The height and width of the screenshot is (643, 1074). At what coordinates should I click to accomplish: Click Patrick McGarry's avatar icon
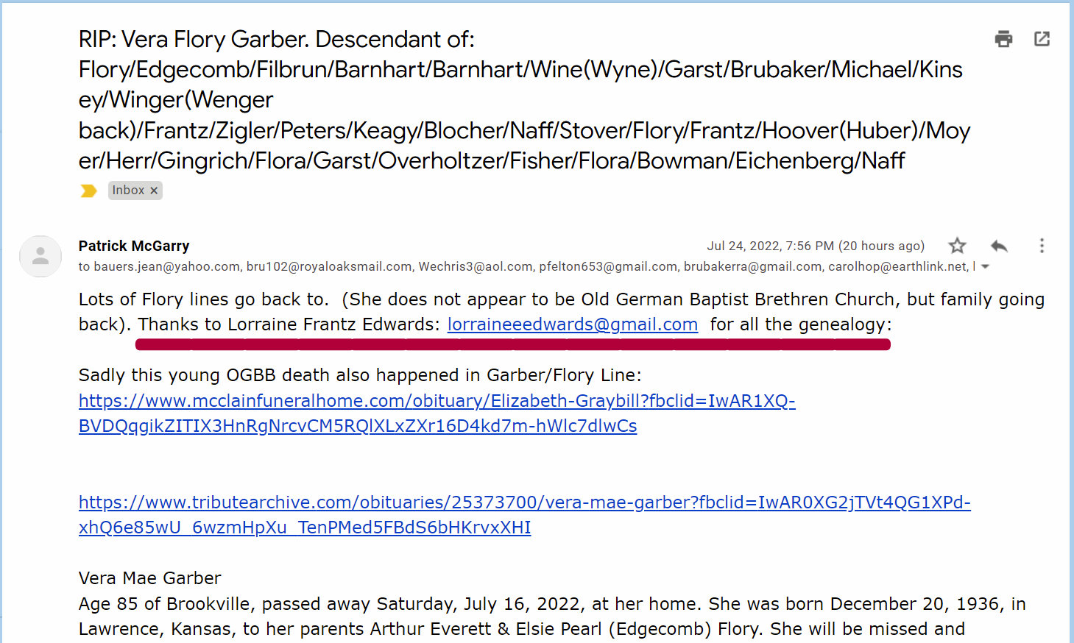click(x=40, y=256)
